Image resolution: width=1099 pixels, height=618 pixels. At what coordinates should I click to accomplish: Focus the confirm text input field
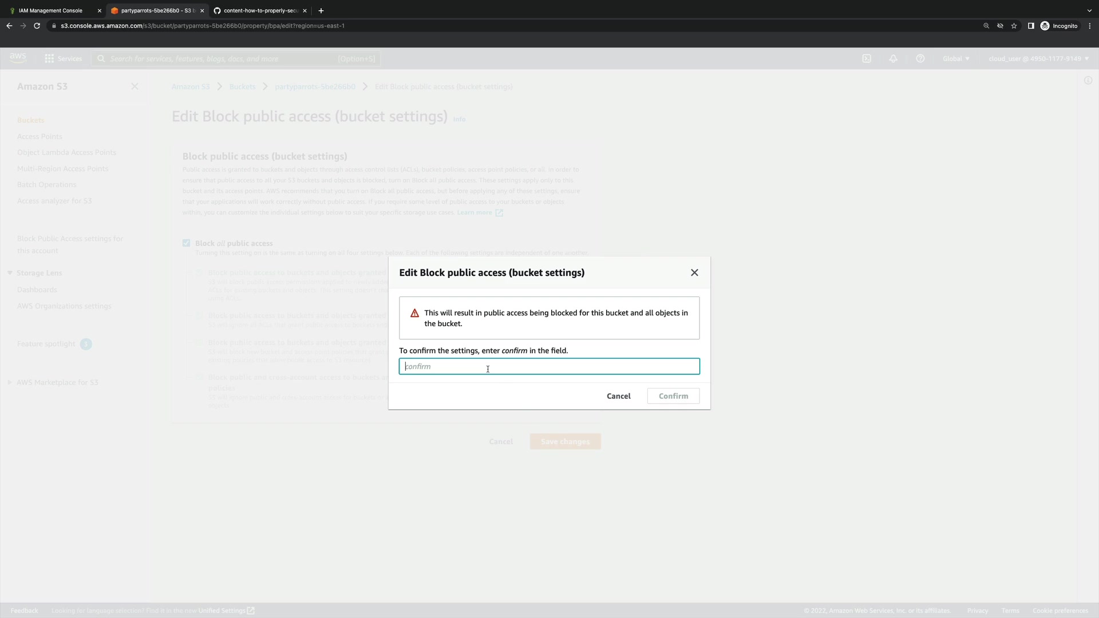tap(548, 366)
